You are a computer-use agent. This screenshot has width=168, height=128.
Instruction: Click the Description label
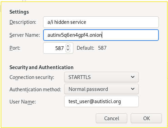point(23,22)
